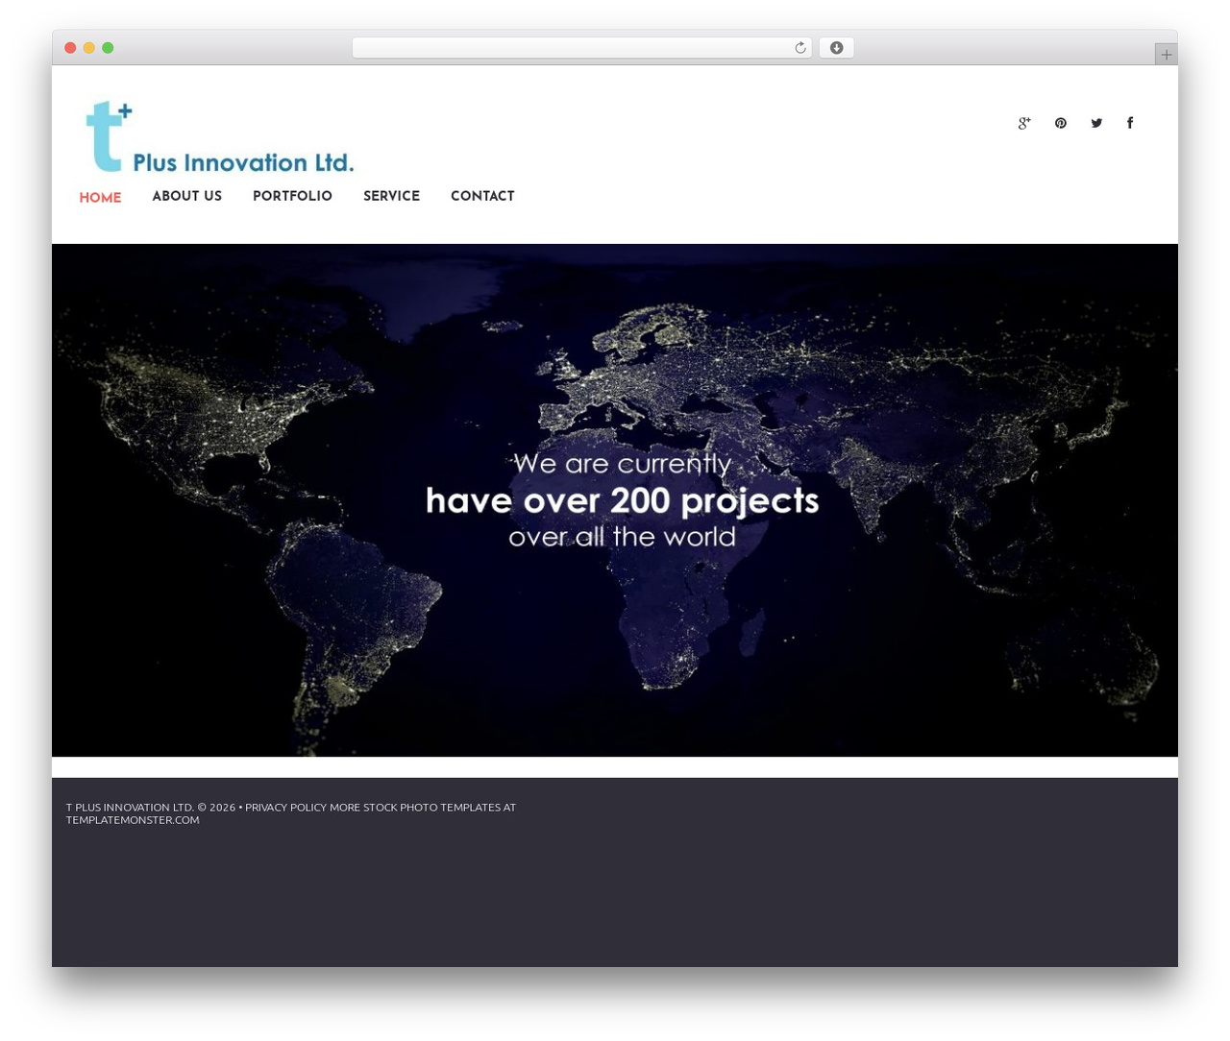Reload the page with the refresh icon
This screenshot has width=1230, height=1041.
pos(800,48)
